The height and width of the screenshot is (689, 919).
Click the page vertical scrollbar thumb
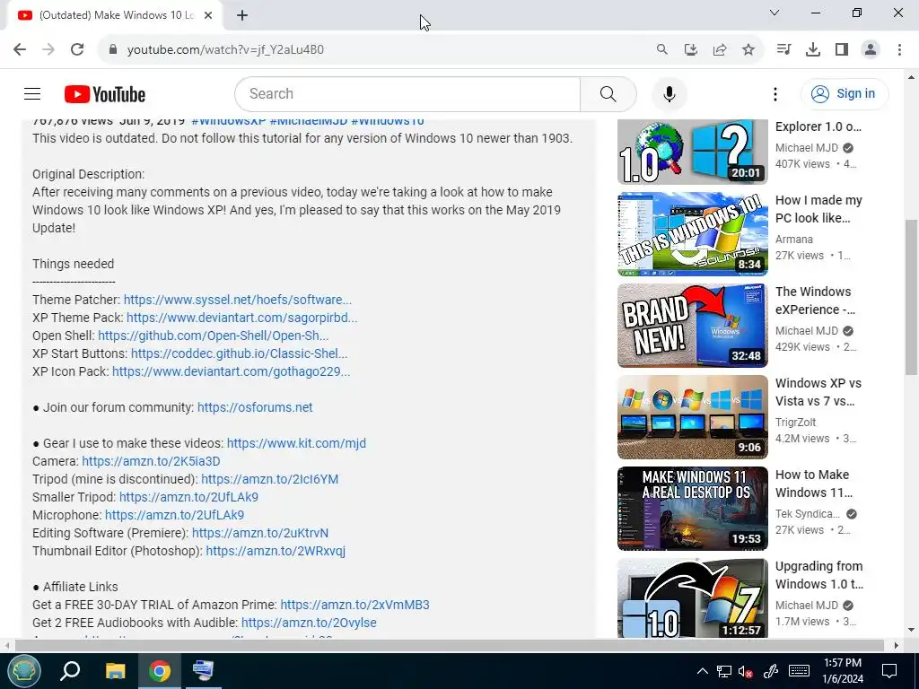(911, 297)
